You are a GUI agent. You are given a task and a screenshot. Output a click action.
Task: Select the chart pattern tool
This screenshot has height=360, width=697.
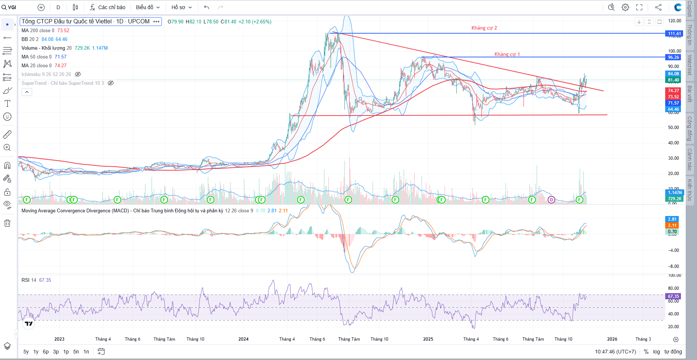point(7,64)
